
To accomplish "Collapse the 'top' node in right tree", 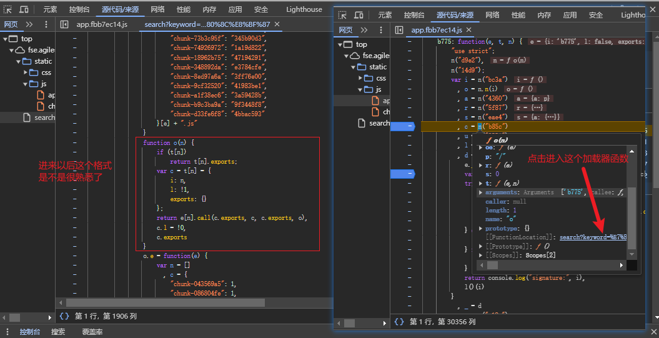I will point(340,44).
